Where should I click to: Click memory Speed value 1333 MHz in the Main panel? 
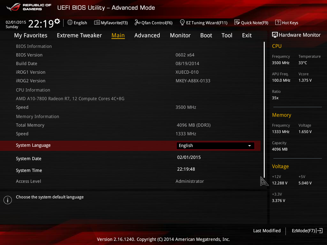coord(186,134)
